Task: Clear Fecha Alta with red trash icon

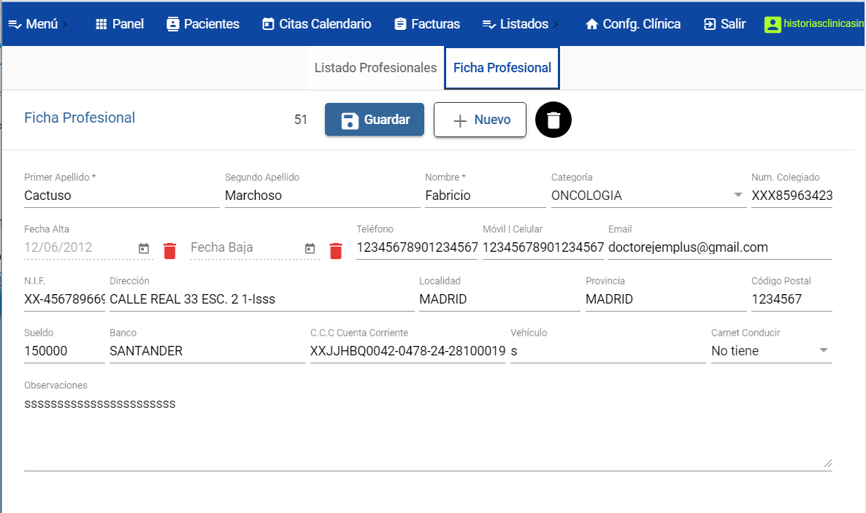Action: tap(169, 250)
